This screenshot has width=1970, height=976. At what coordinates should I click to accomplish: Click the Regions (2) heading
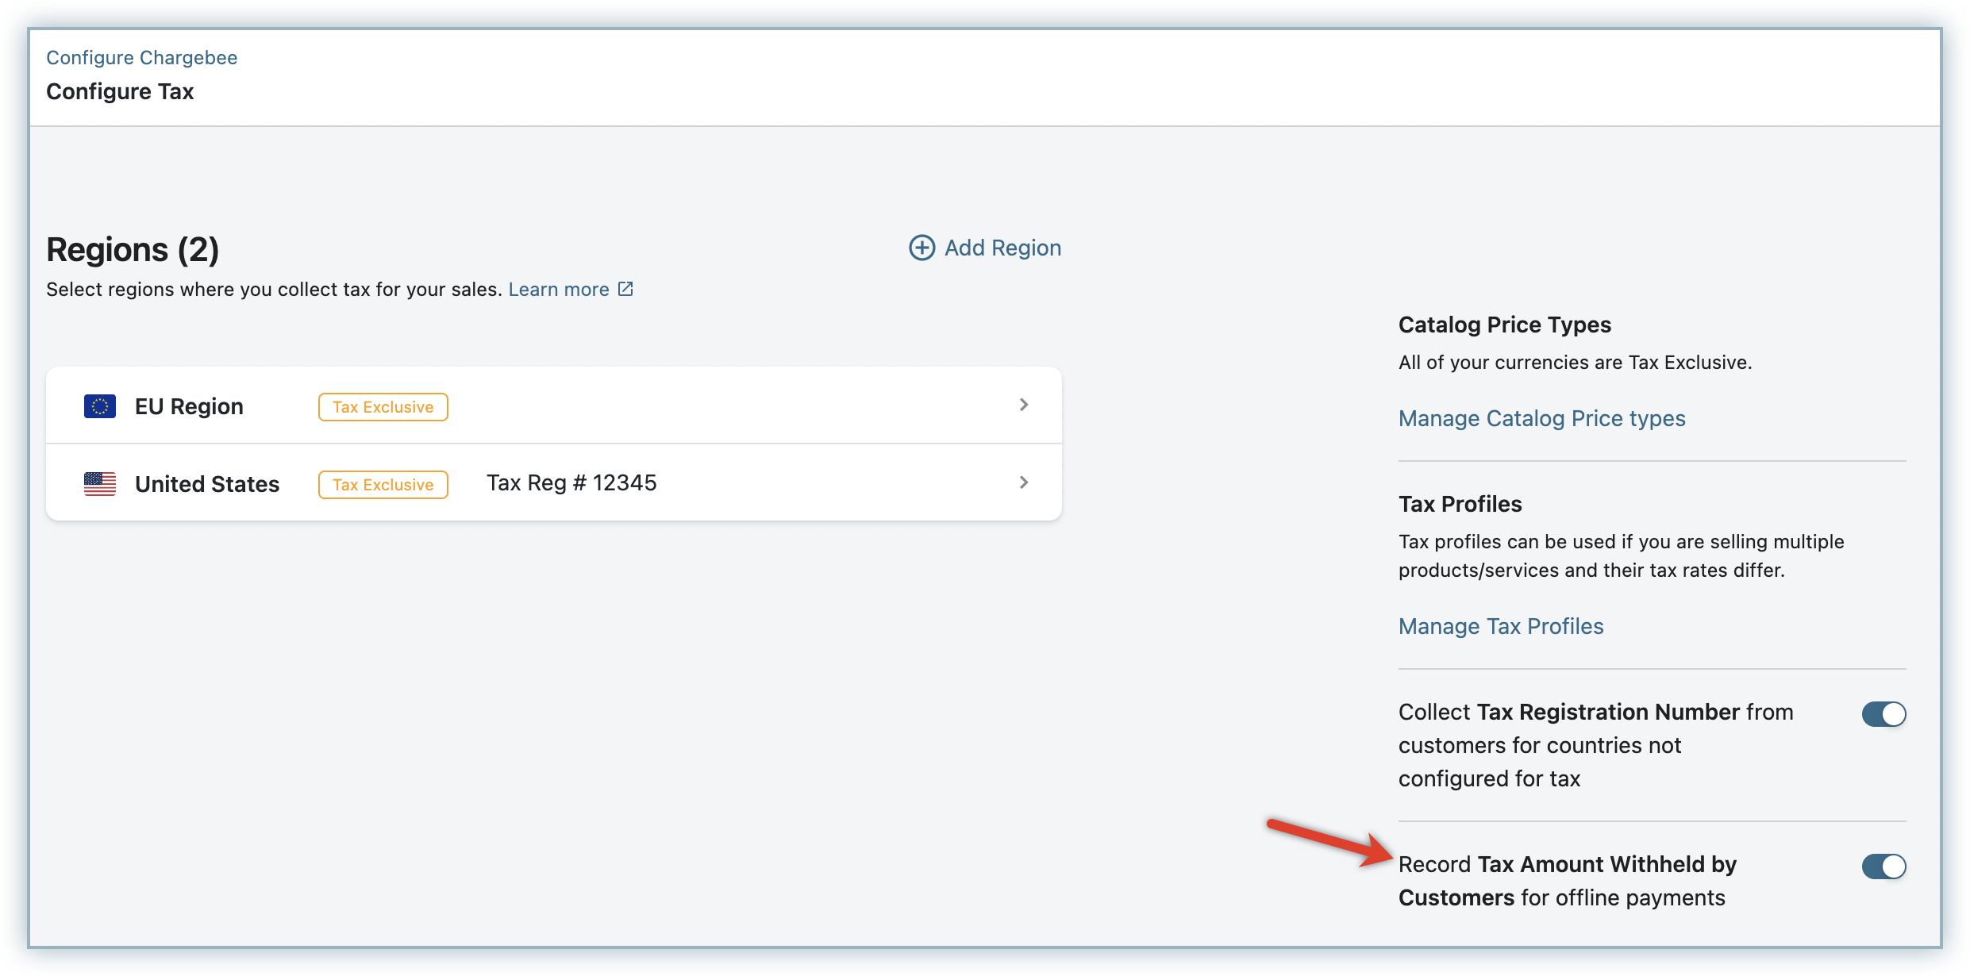[x=133, y=250]
